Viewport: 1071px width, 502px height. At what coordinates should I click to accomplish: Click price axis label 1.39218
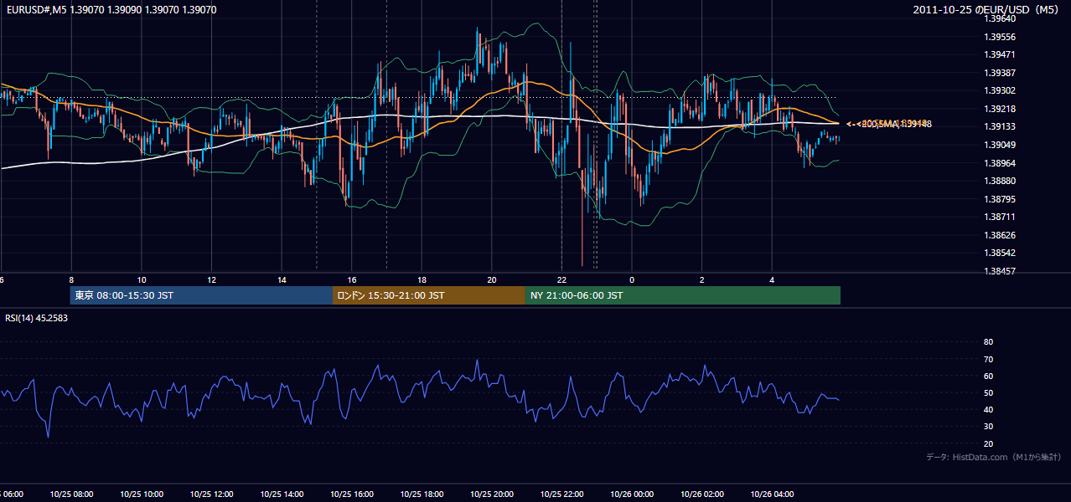999,109
